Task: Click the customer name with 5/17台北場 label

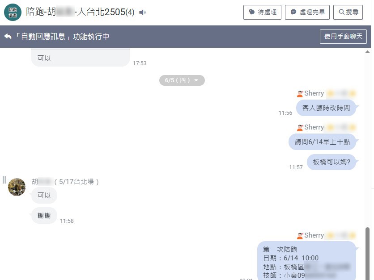Action: pos(65,182)
